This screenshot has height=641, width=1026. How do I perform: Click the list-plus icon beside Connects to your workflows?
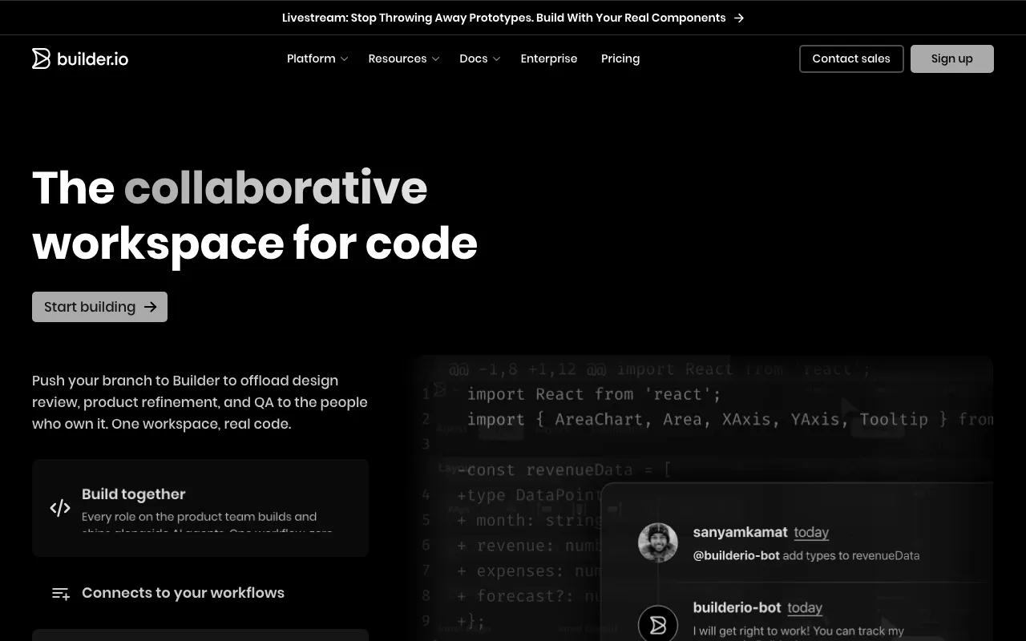pyautogui.click(x=61, y=594)
